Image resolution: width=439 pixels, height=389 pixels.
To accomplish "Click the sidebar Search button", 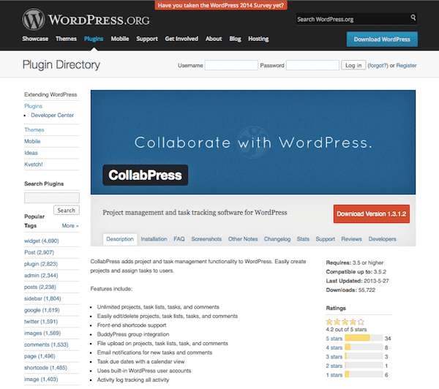I will [67, 210].
